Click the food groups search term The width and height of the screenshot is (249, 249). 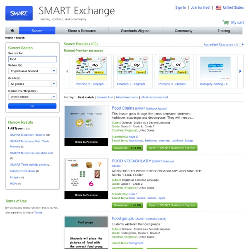click(x=136, y=243)
